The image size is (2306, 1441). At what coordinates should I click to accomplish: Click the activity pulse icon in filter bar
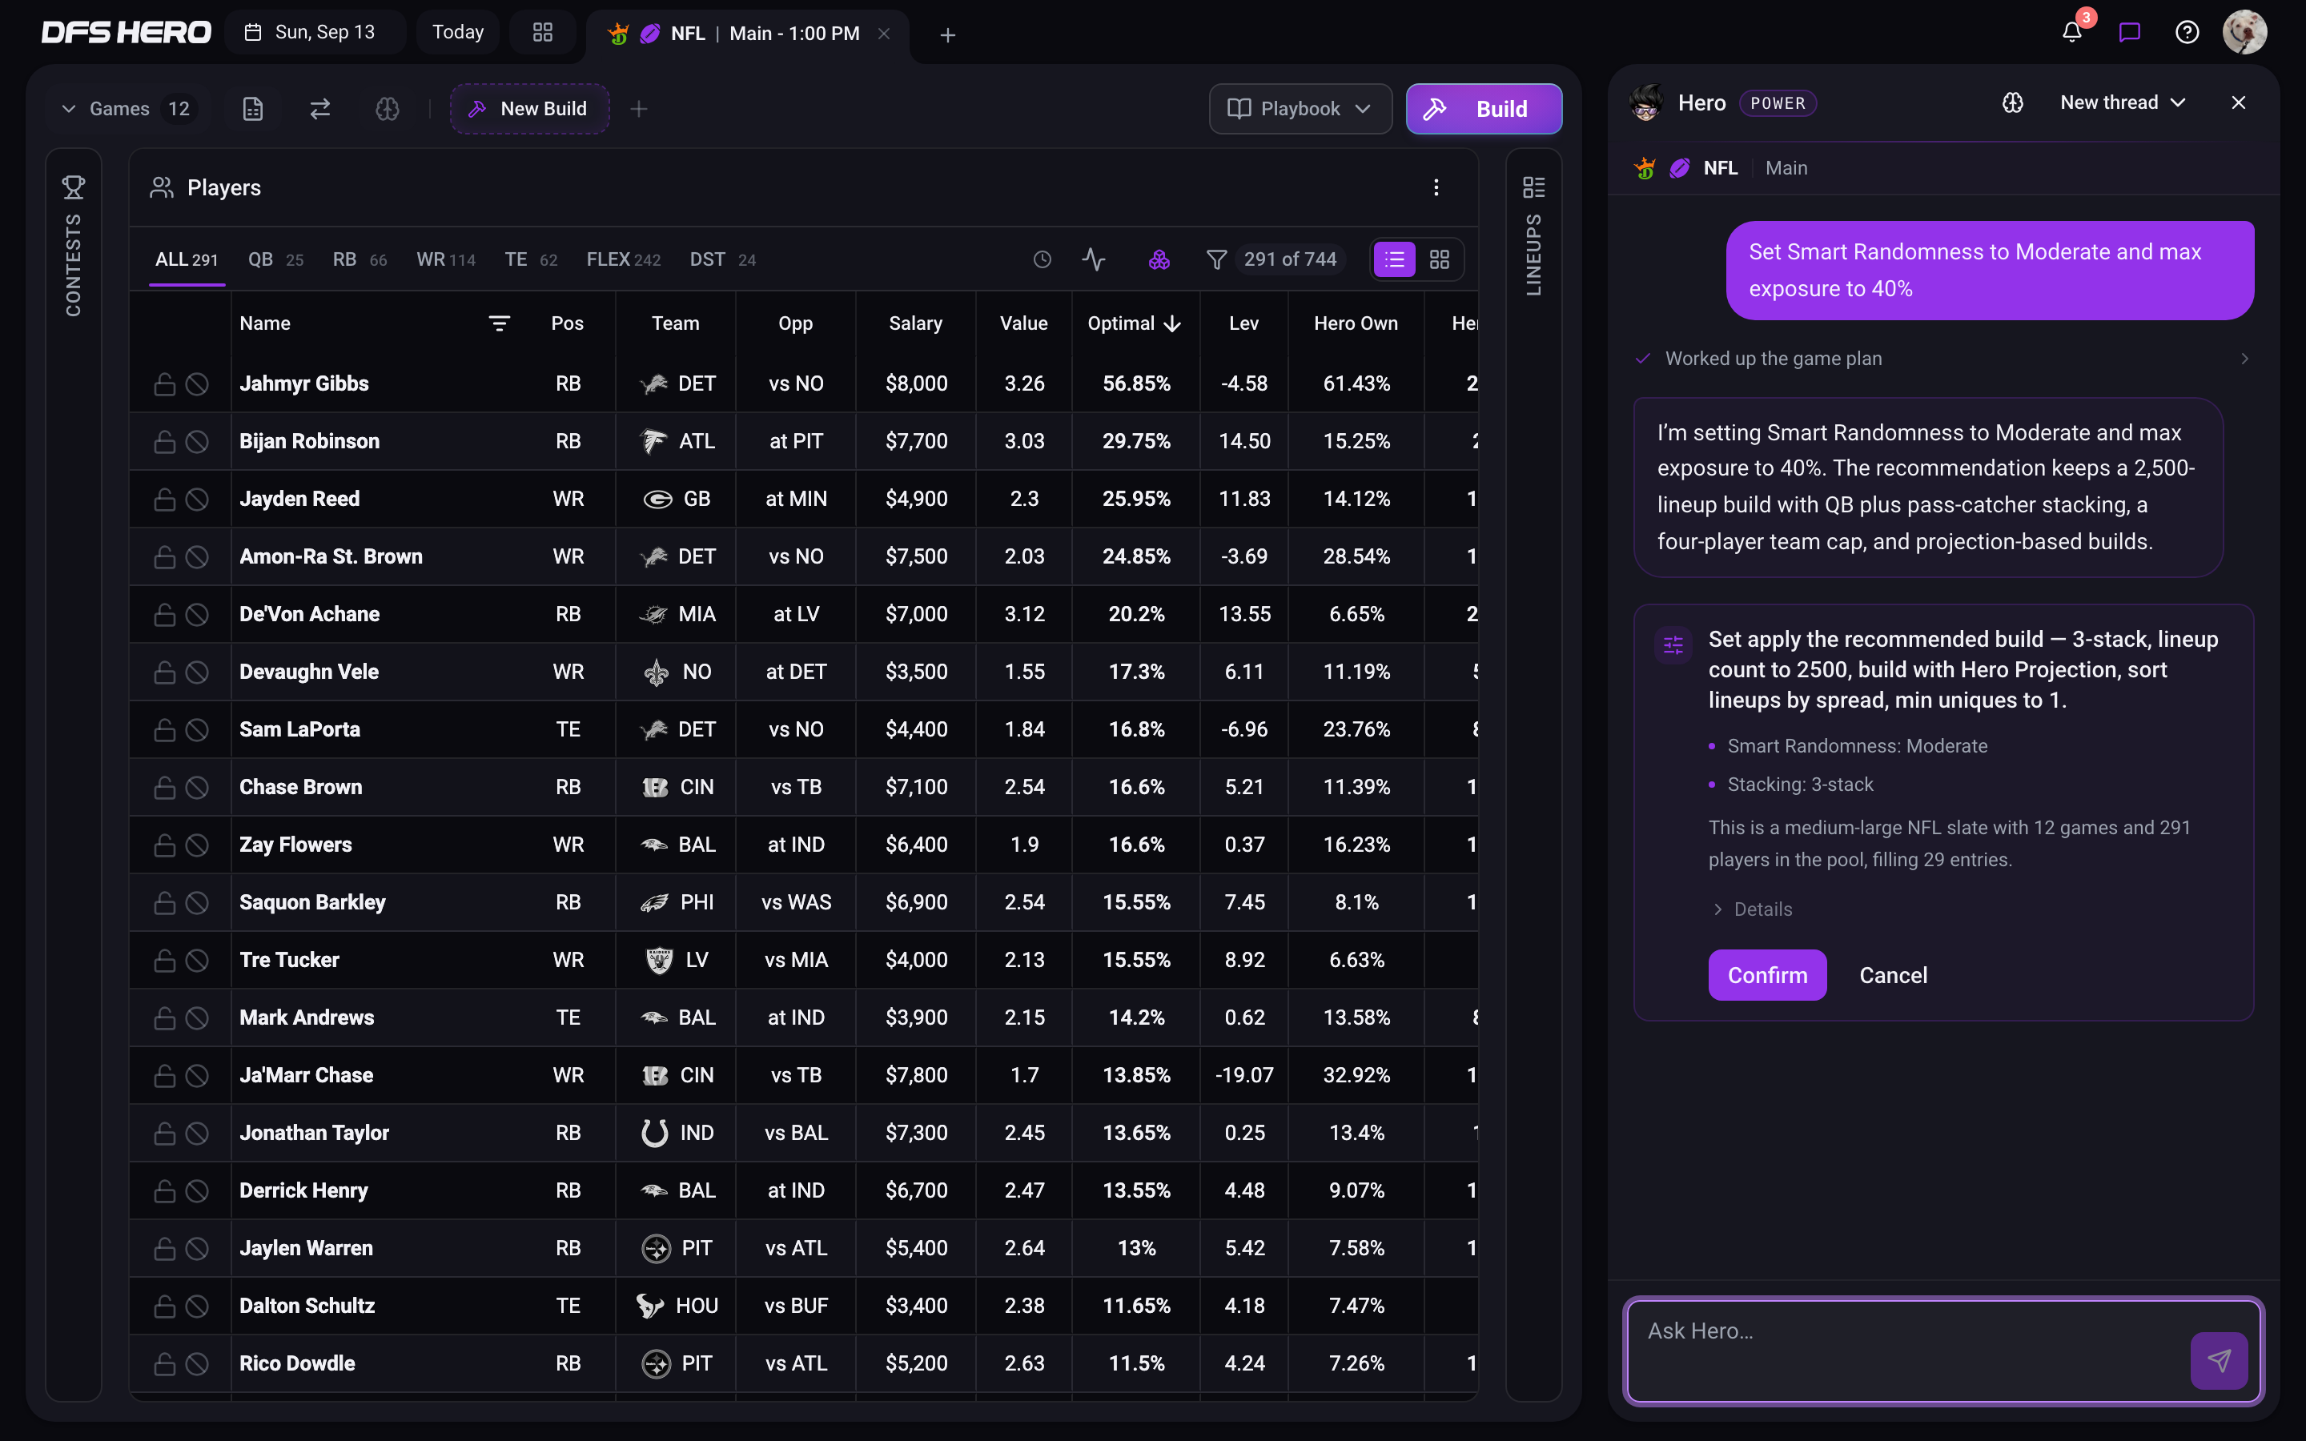pyautogui.click(x=1093, y=259)
